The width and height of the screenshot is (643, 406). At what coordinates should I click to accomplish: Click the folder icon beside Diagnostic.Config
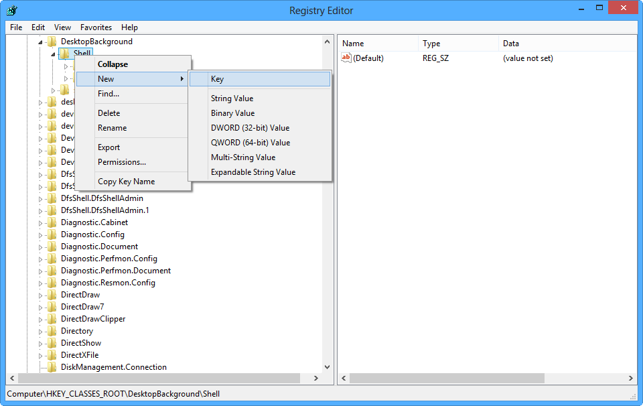pos(52,234)
